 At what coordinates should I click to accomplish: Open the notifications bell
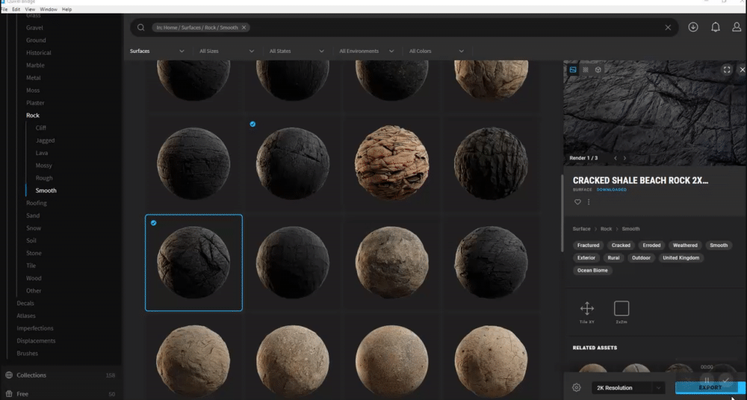tap(716, 27)
